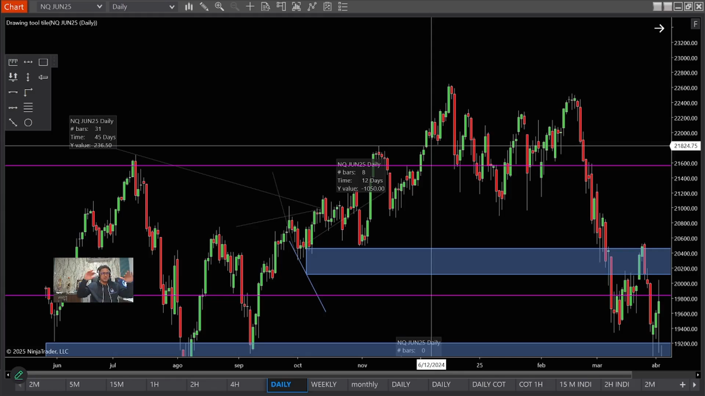This screenshot has height=396, width=705.
Task: Click the disabled zoom out magnifier
Action: pyautogui.click(x=235, y=7)
